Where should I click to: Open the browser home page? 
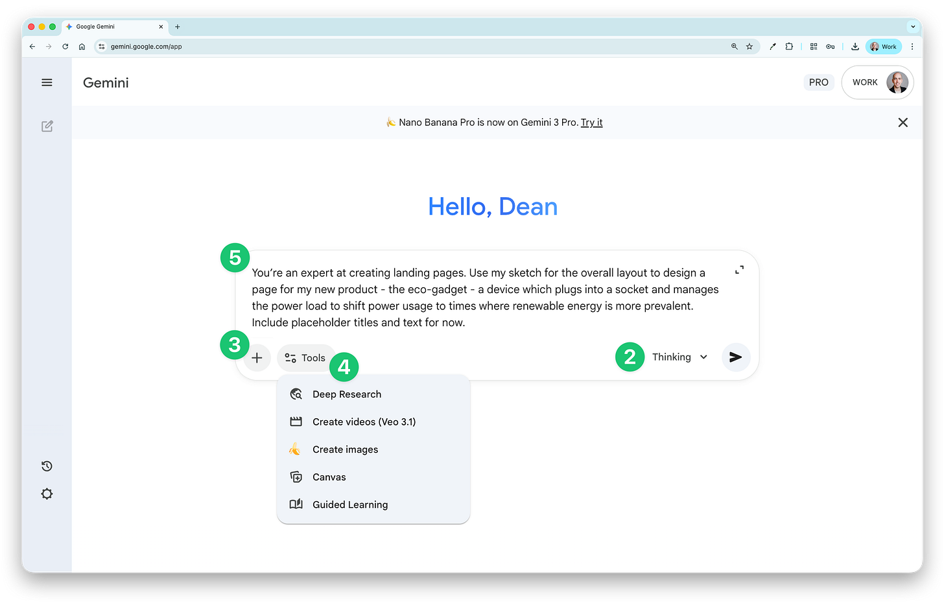click(82, 47)
